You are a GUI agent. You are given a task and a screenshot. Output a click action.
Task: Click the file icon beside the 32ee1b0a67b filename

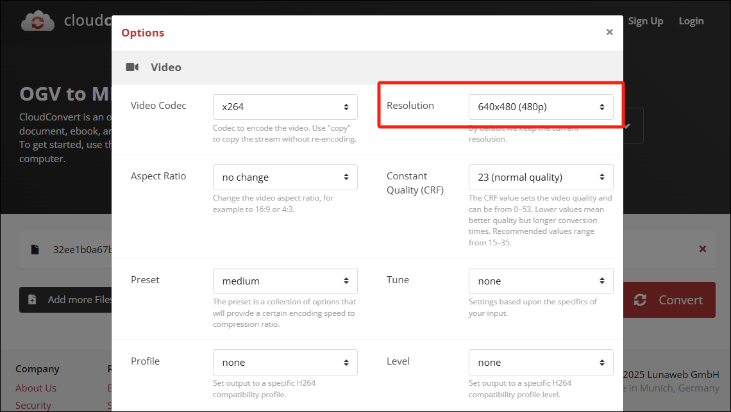click(x=36, y=249)
